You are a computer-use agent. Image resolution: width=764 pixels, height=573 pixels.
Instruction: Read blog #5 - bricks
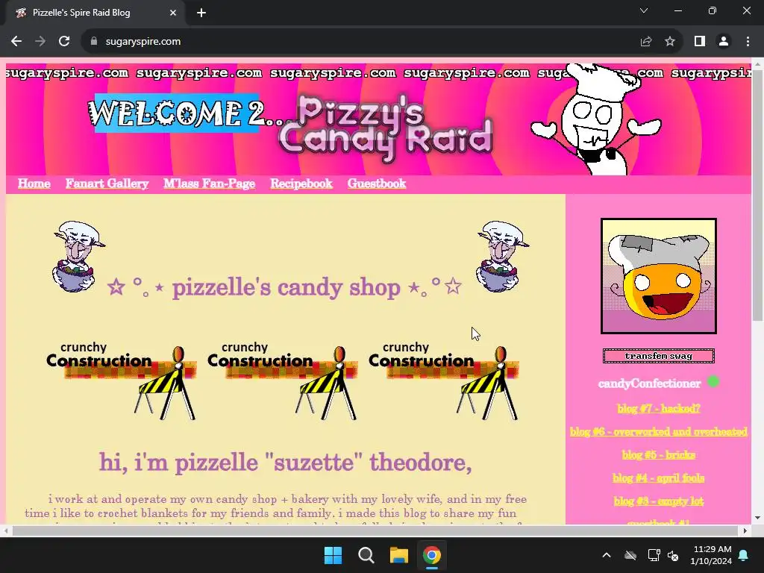pos(659,454)
